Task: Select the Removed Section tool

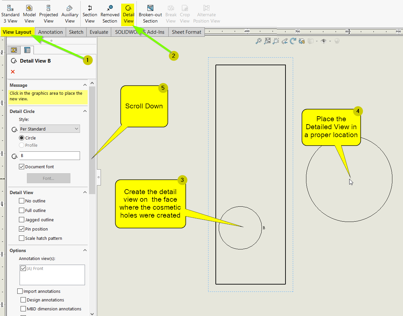Action: (x=110, y=14)
